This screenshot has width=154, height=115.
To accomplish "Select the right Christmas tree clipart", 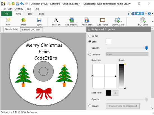I will [64, 75].
